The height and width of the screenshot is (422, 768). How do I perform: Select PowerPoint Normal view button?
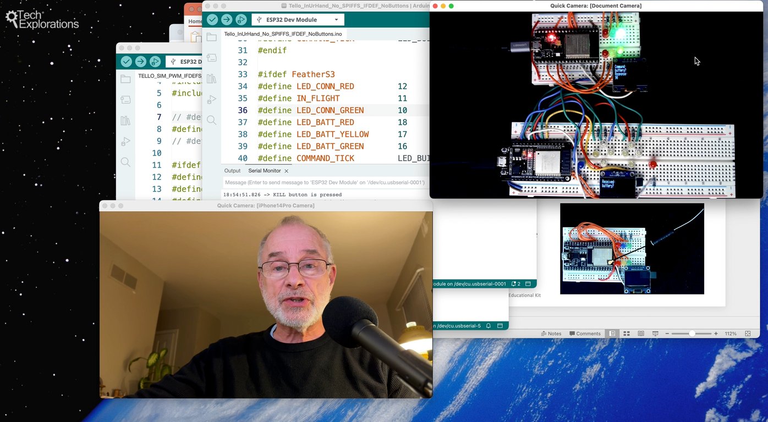[612, 334]
